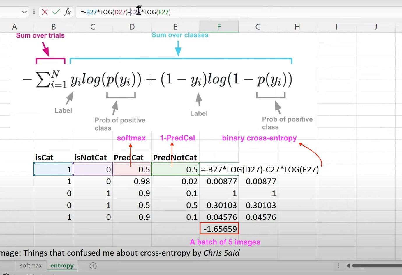Select the entropy sheet tab
Screen dimensions: 402x275
(62, 265)
